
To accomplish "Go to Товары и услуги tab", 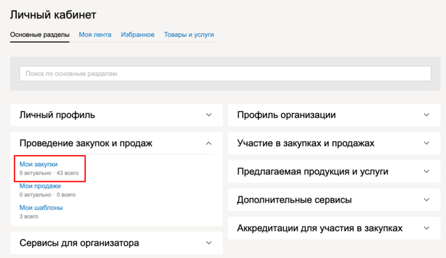I will point(189,34).
